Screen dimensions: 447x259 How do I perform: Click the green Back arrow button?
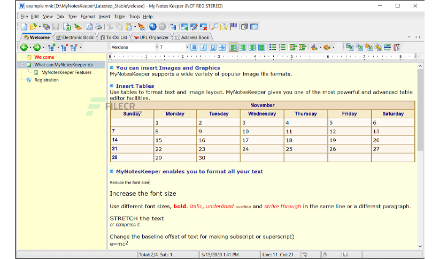24,47
